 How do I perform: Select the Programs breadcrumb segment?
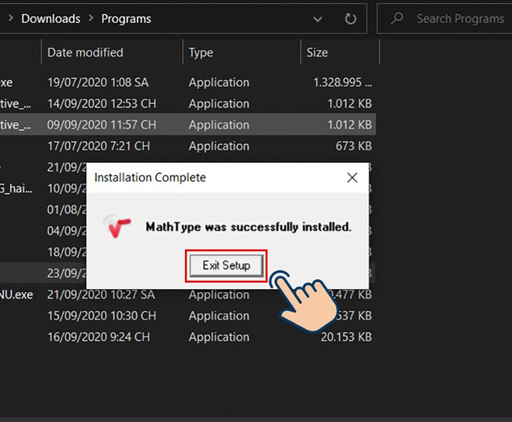(126, 18)
